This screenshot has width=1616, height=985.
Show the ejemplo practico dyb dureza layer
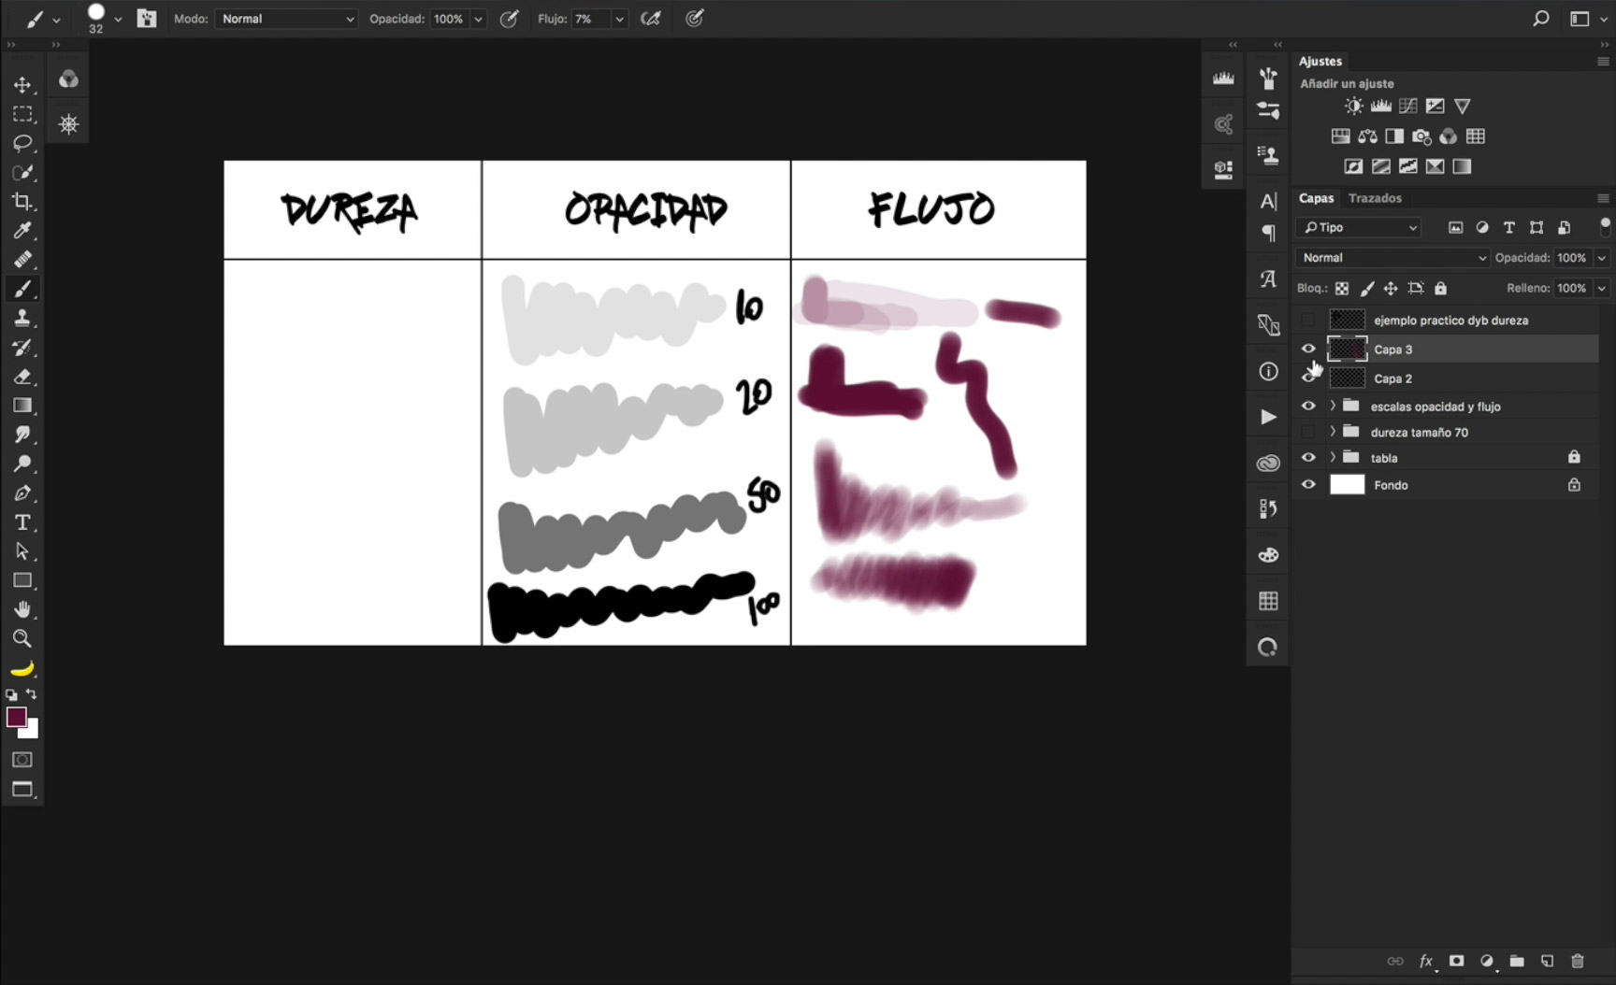click(1308, 320)
